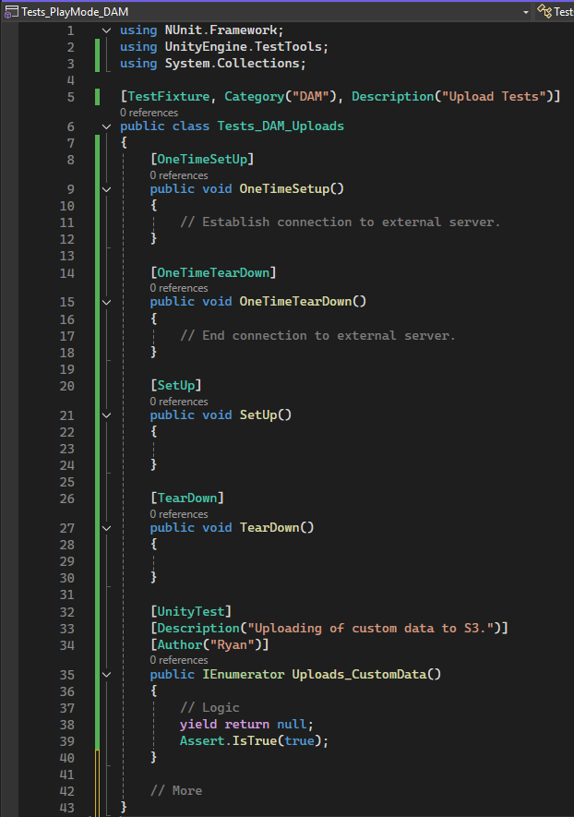This screenshot has width=574, height=817.
Task: Collapse the TearDown method at line 27
Action: pyautogui.click(x=106, y=528)
